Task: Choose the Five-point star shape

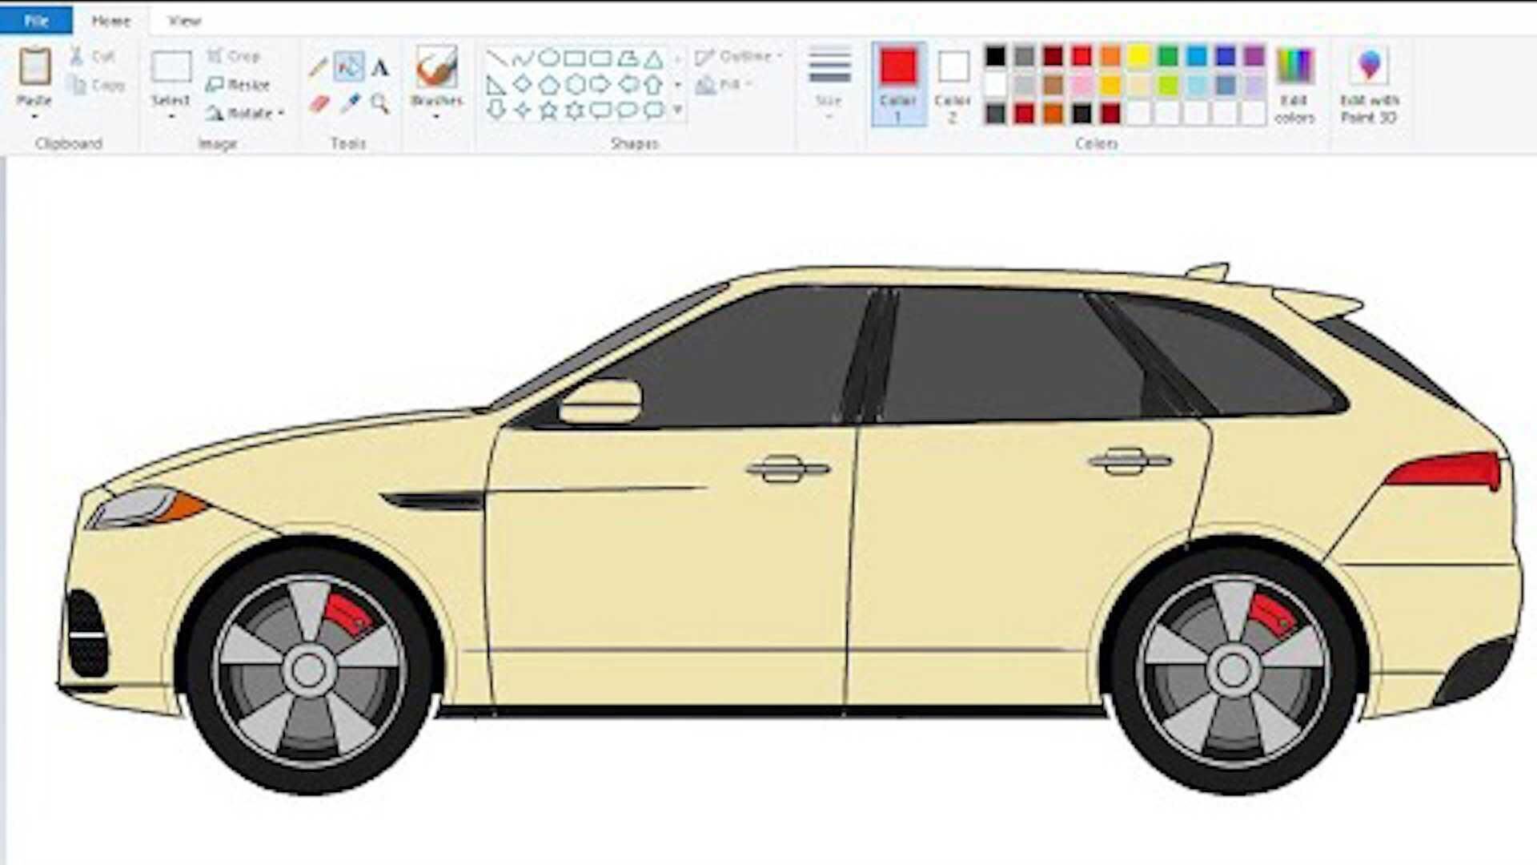Action: pos(549,107)
